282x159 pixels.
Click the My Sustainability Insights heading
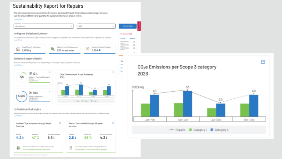coord(27,109)
